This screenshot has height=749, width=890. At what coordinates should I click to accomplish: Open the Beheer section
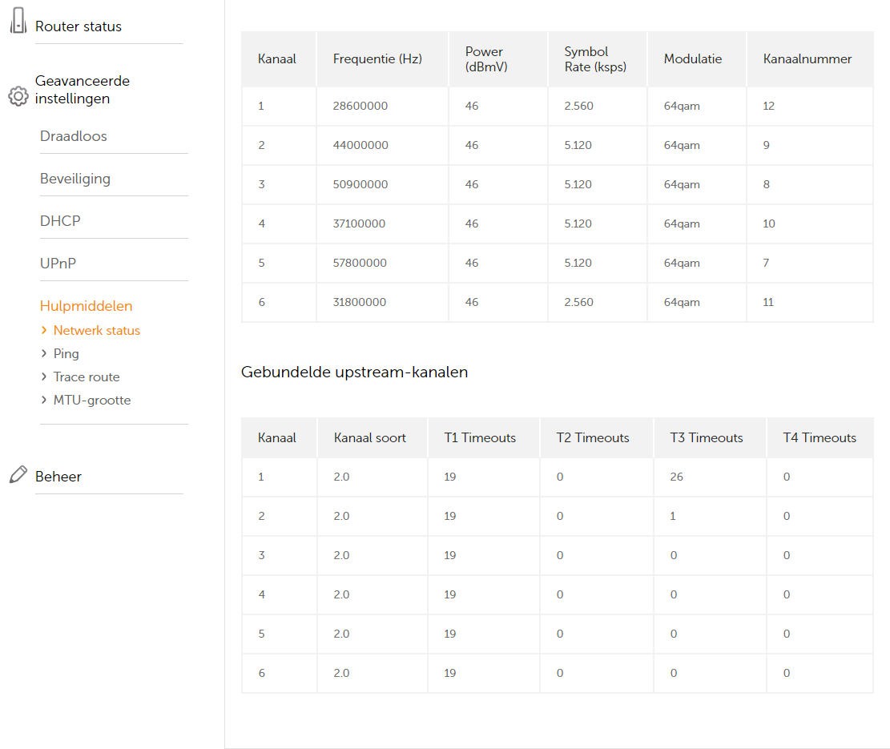tap(58, 477)
